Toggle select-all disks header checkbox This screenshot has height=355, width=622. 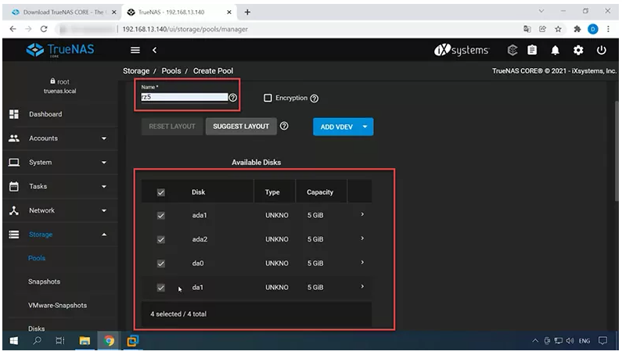click(x=160, y=192)
